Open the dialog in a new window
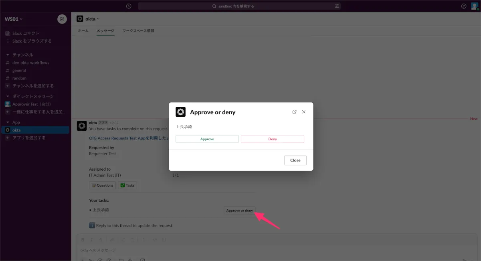 tap(295, 112)
